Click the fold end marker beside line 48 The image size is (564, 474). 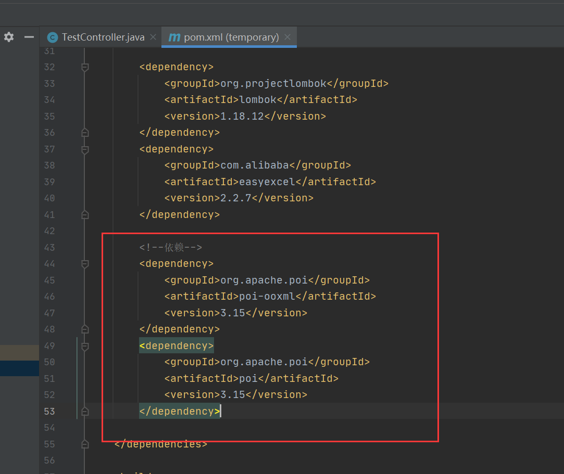pos(85,329)
